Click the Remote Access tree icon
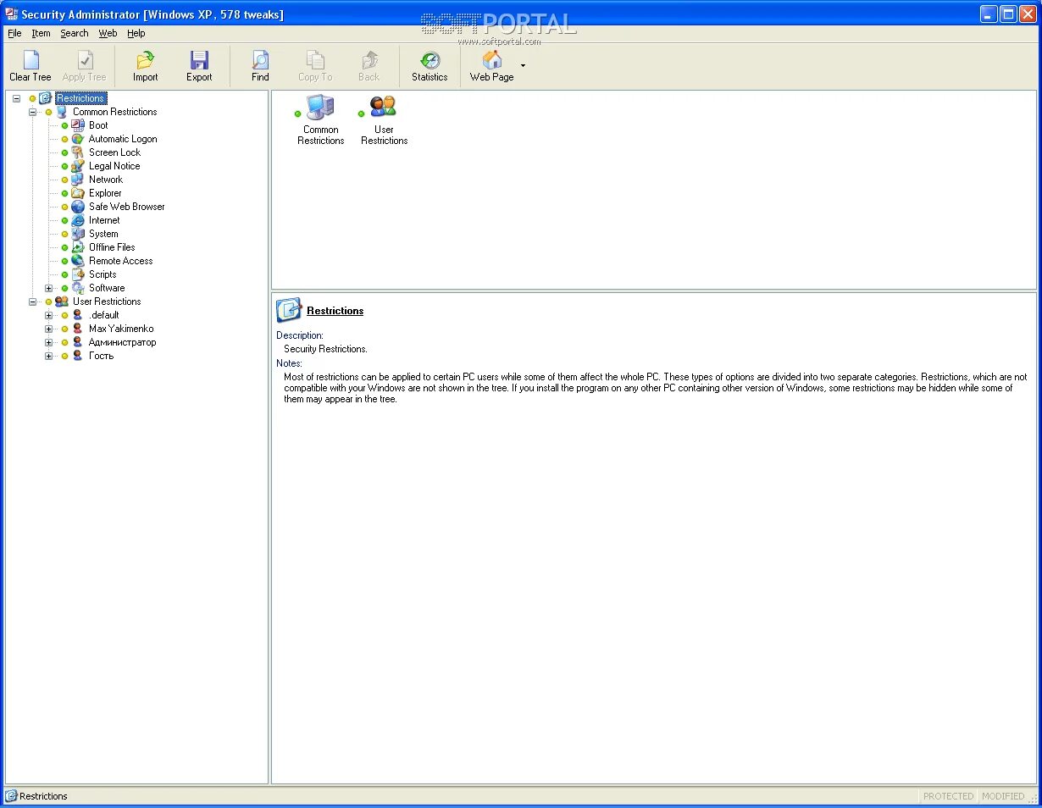 tap(78, 261)
